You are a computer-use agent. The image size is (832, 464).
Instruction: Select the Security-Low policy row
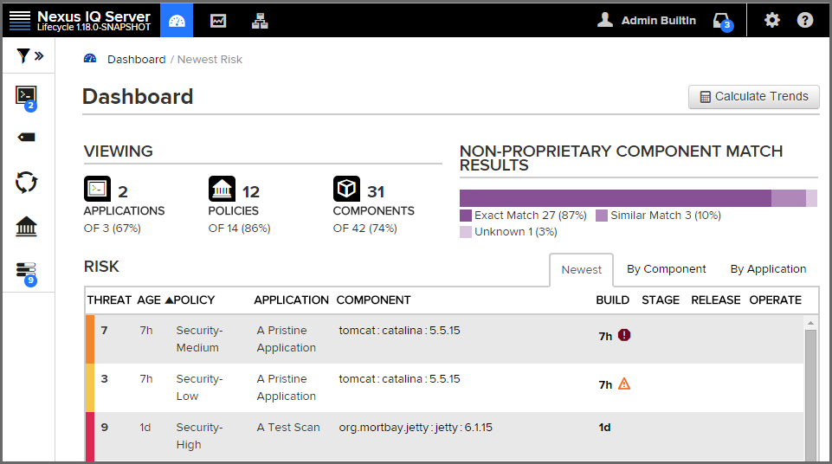(445, 388)
